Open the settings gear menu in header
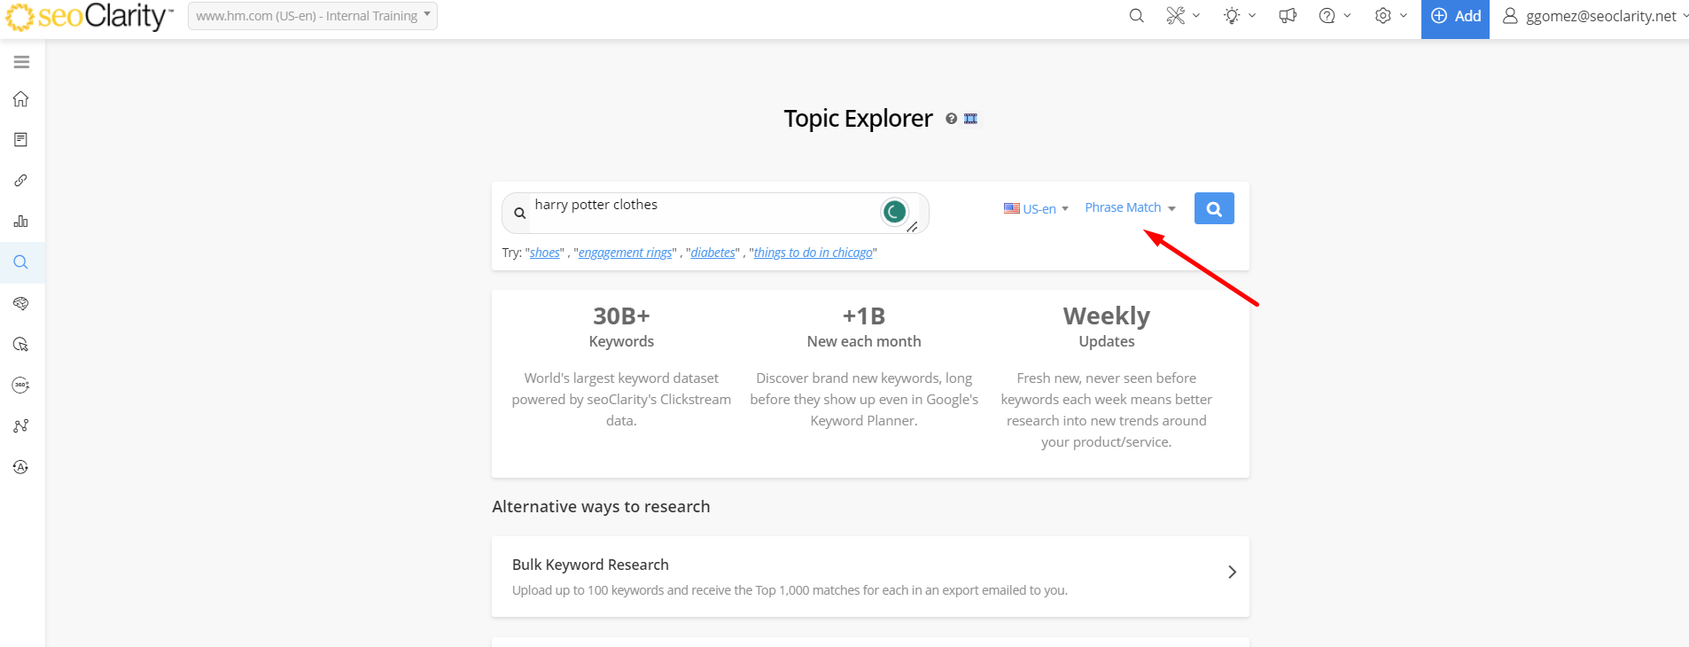 pyautogui.click(x=1389, y=16)
